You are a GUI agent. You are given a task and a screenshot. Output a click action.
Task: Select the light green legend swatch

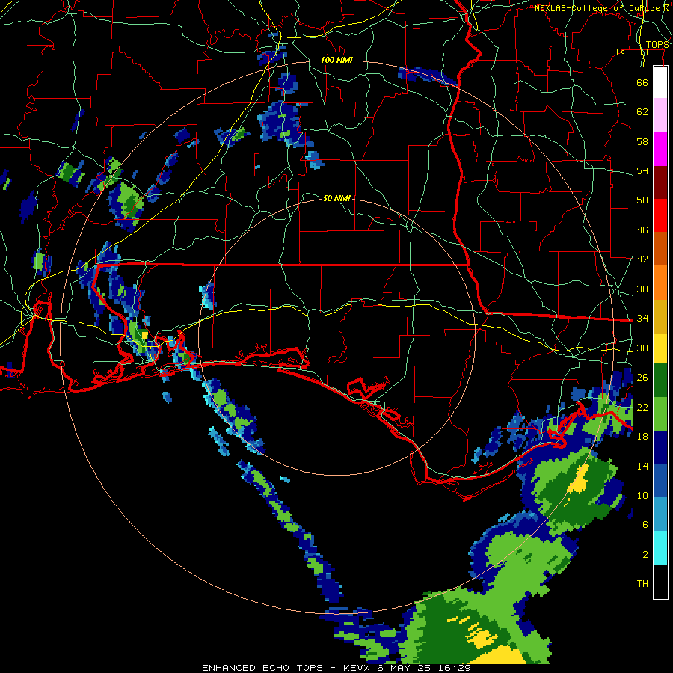(x=660, y=414)
